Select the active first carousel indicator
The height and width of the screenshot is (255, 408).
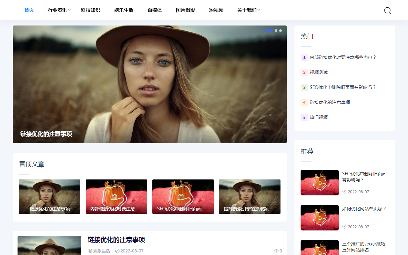269,31
